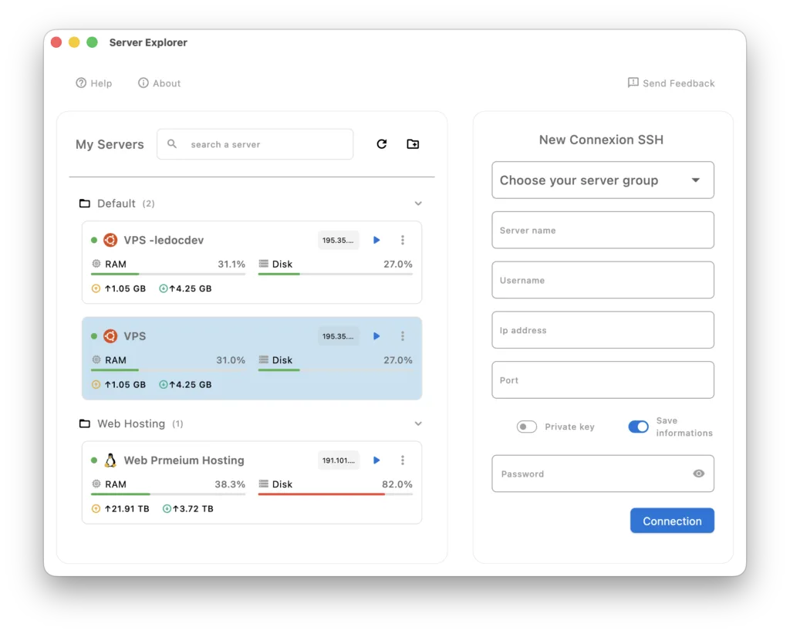This screenshot has width=790, height=634.
Task: Open the three-dot menu for VPS -ledocdev
Action: tap(403, 240)
